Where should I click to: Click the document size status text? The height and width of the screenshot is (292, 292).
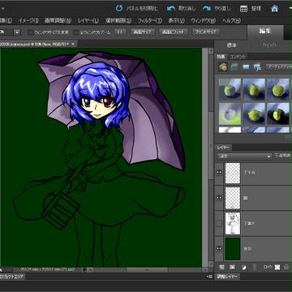coord(48,270)
